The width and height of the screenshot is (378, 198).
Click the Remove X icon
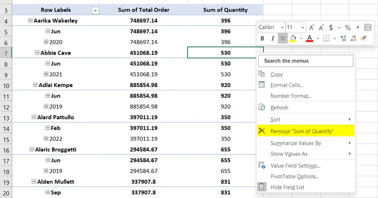point(262,131)
